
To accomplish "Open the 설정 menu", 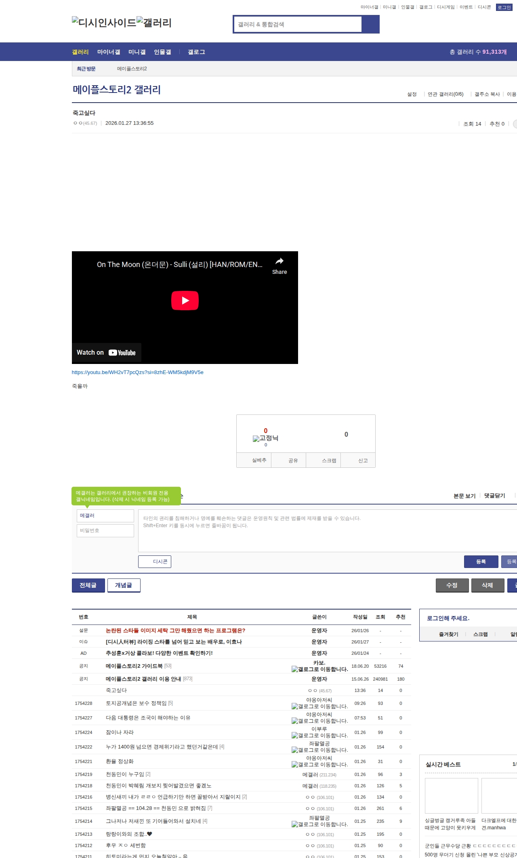I will pos(412,94).
